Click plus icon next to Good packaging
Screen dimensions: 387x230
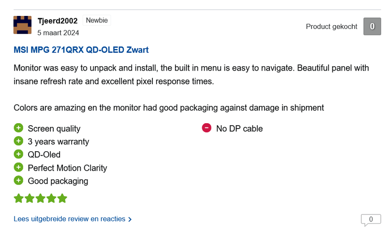(18, 180)
